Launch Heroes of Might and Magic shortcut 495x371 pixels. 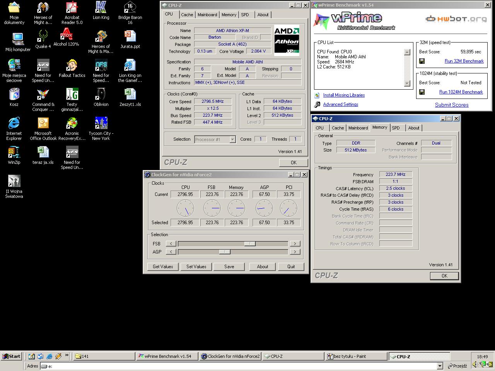point(43,13)
